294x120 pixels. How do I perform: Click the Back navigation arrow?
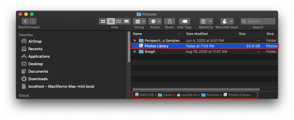click(25, 21)
